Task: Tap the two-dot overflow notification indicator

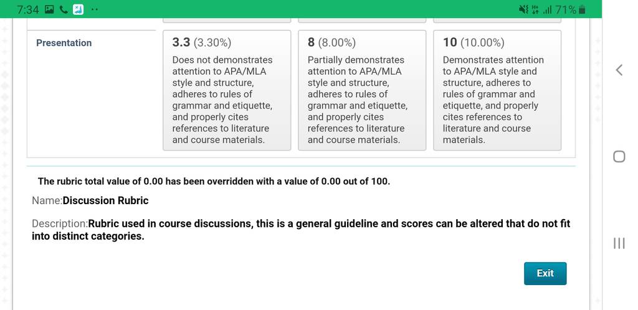Action: [x=95, y=10]
